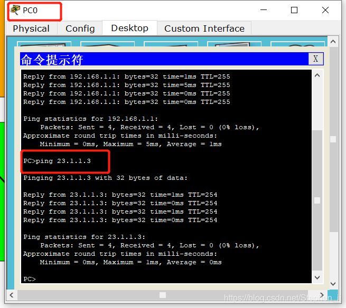Select the Desktop tab
Screen dimensions: 346x308
click(x=129, y=28)
